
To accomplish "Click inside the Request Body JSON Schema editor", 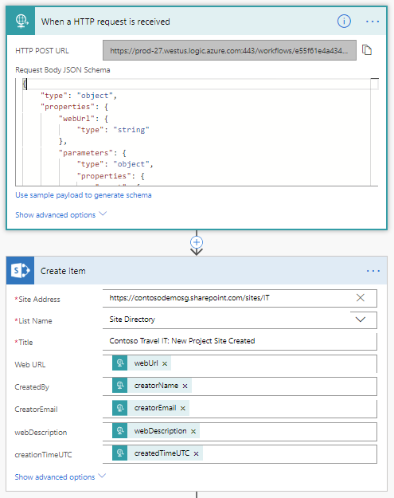I will 197,132.
